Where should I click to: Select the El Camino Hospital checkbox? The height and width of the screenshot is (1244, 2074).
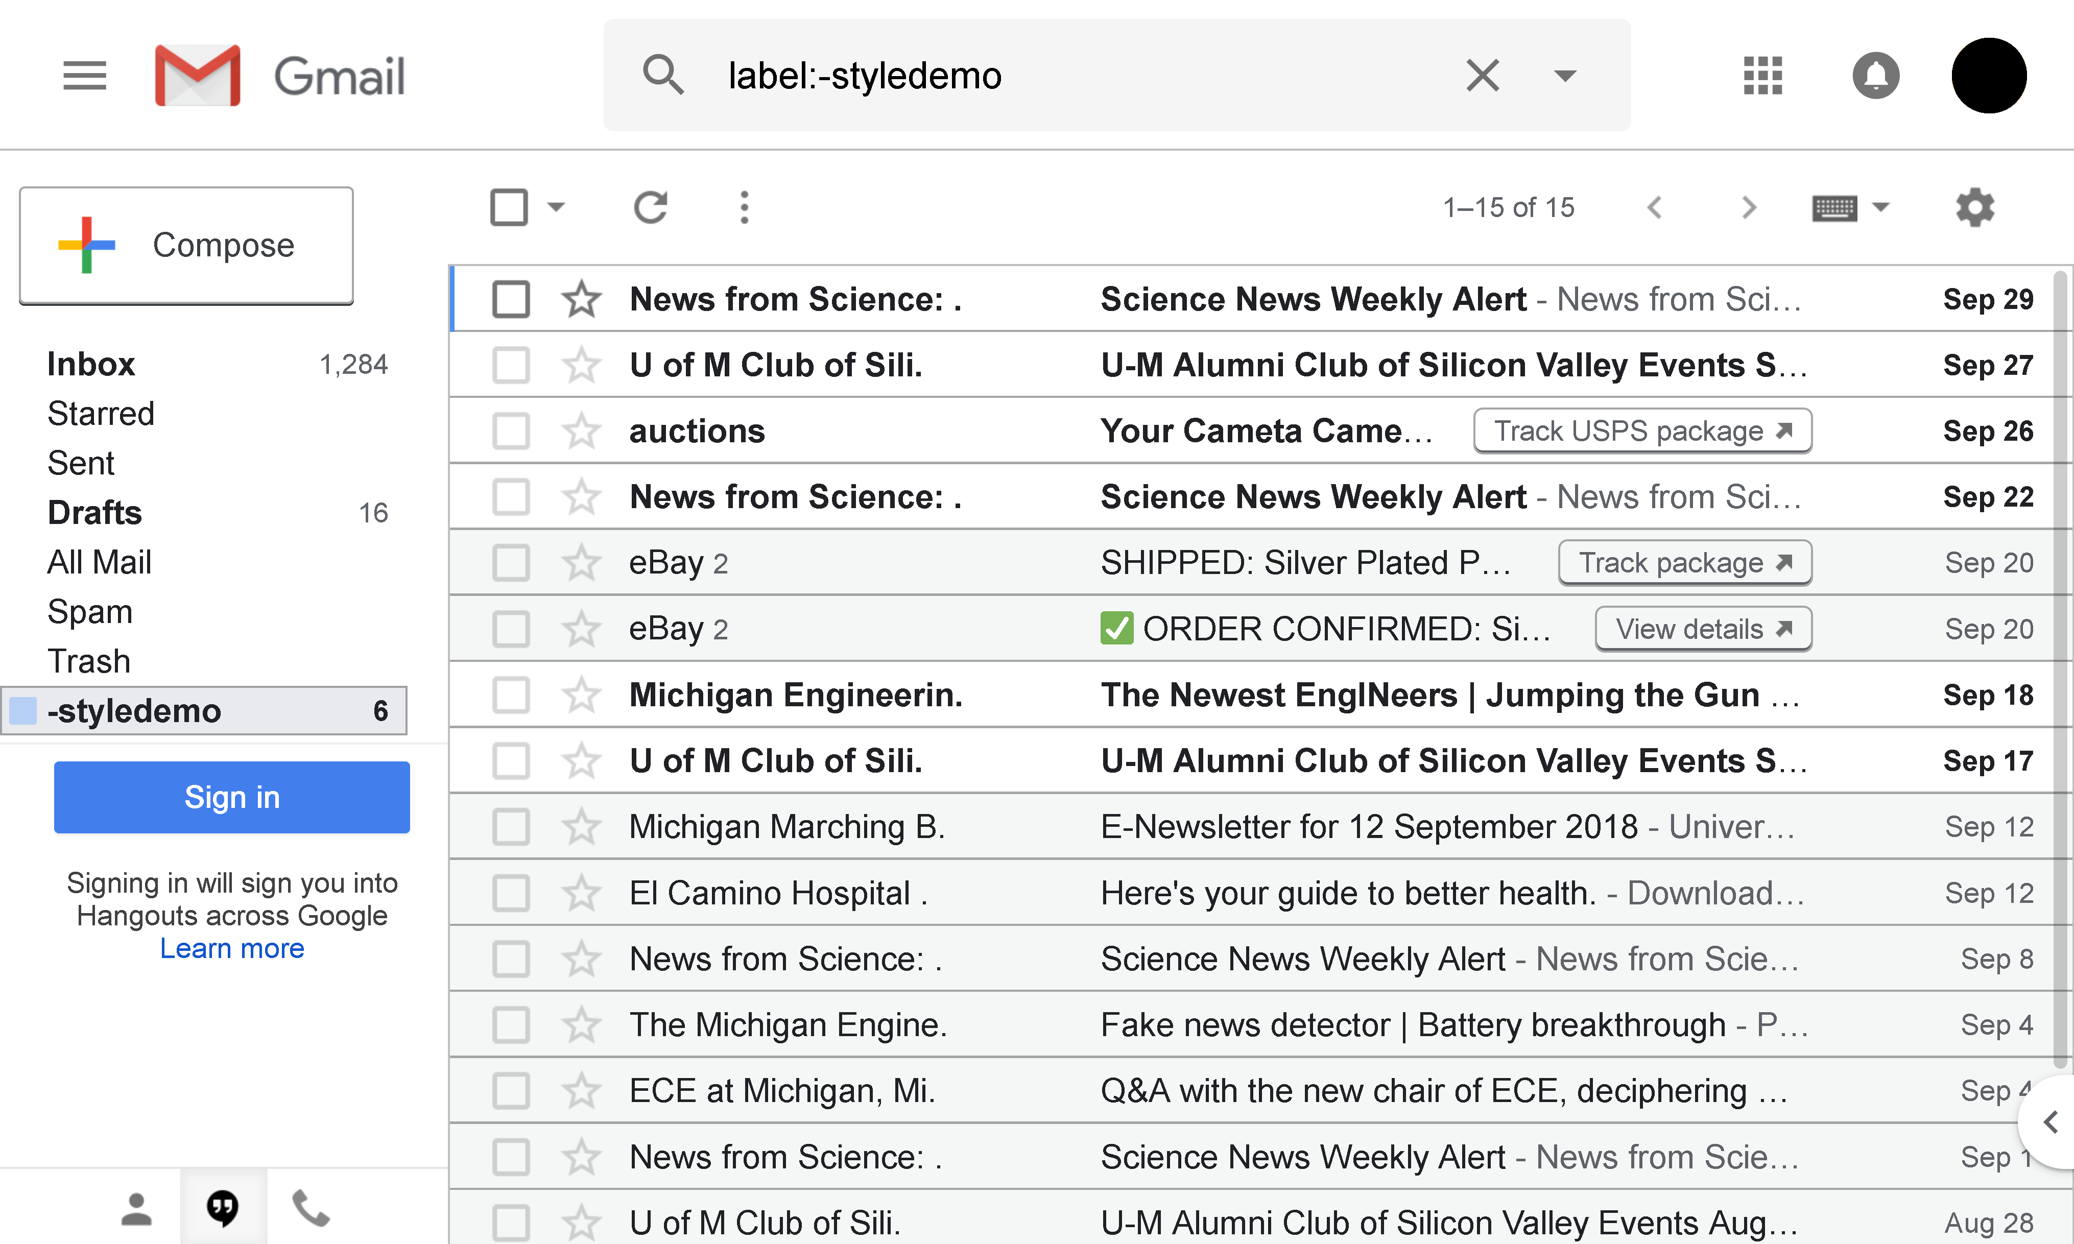pyautogui.click(x=511, y=893)
